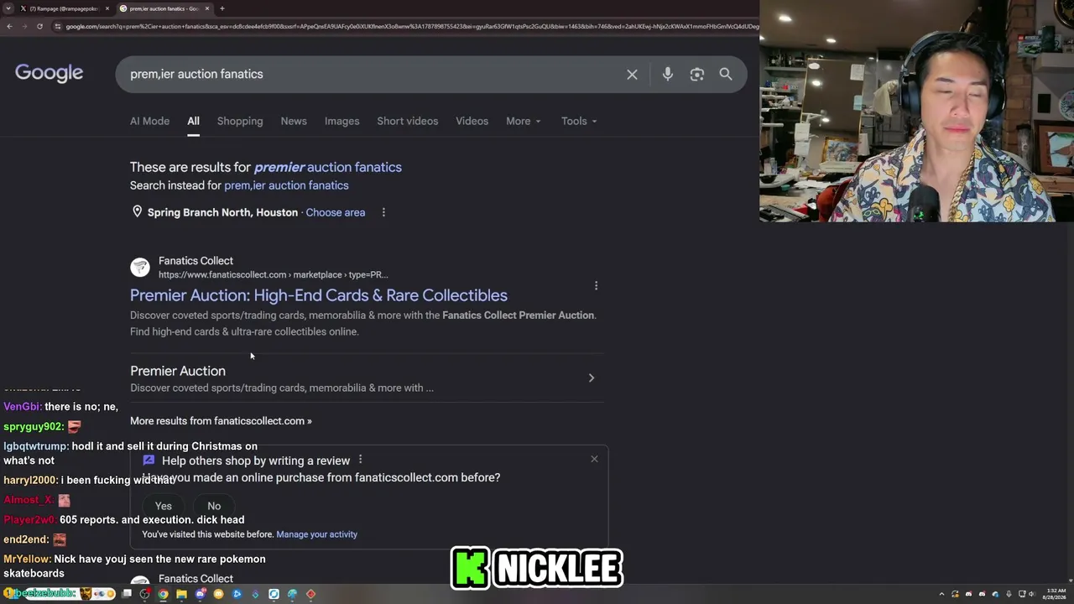
Task: Click the browser address bar URL
Action: point(411,26)
